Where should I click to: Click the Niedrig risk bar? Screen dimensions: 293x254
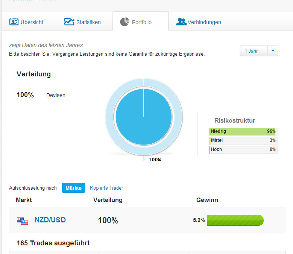point(243,131)
